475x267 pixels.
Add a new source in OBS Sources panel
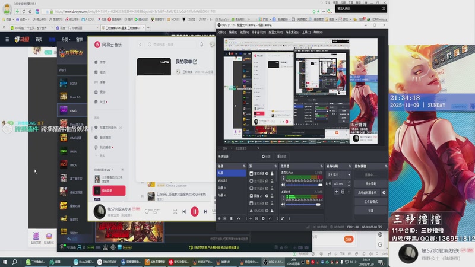(251, 218)
